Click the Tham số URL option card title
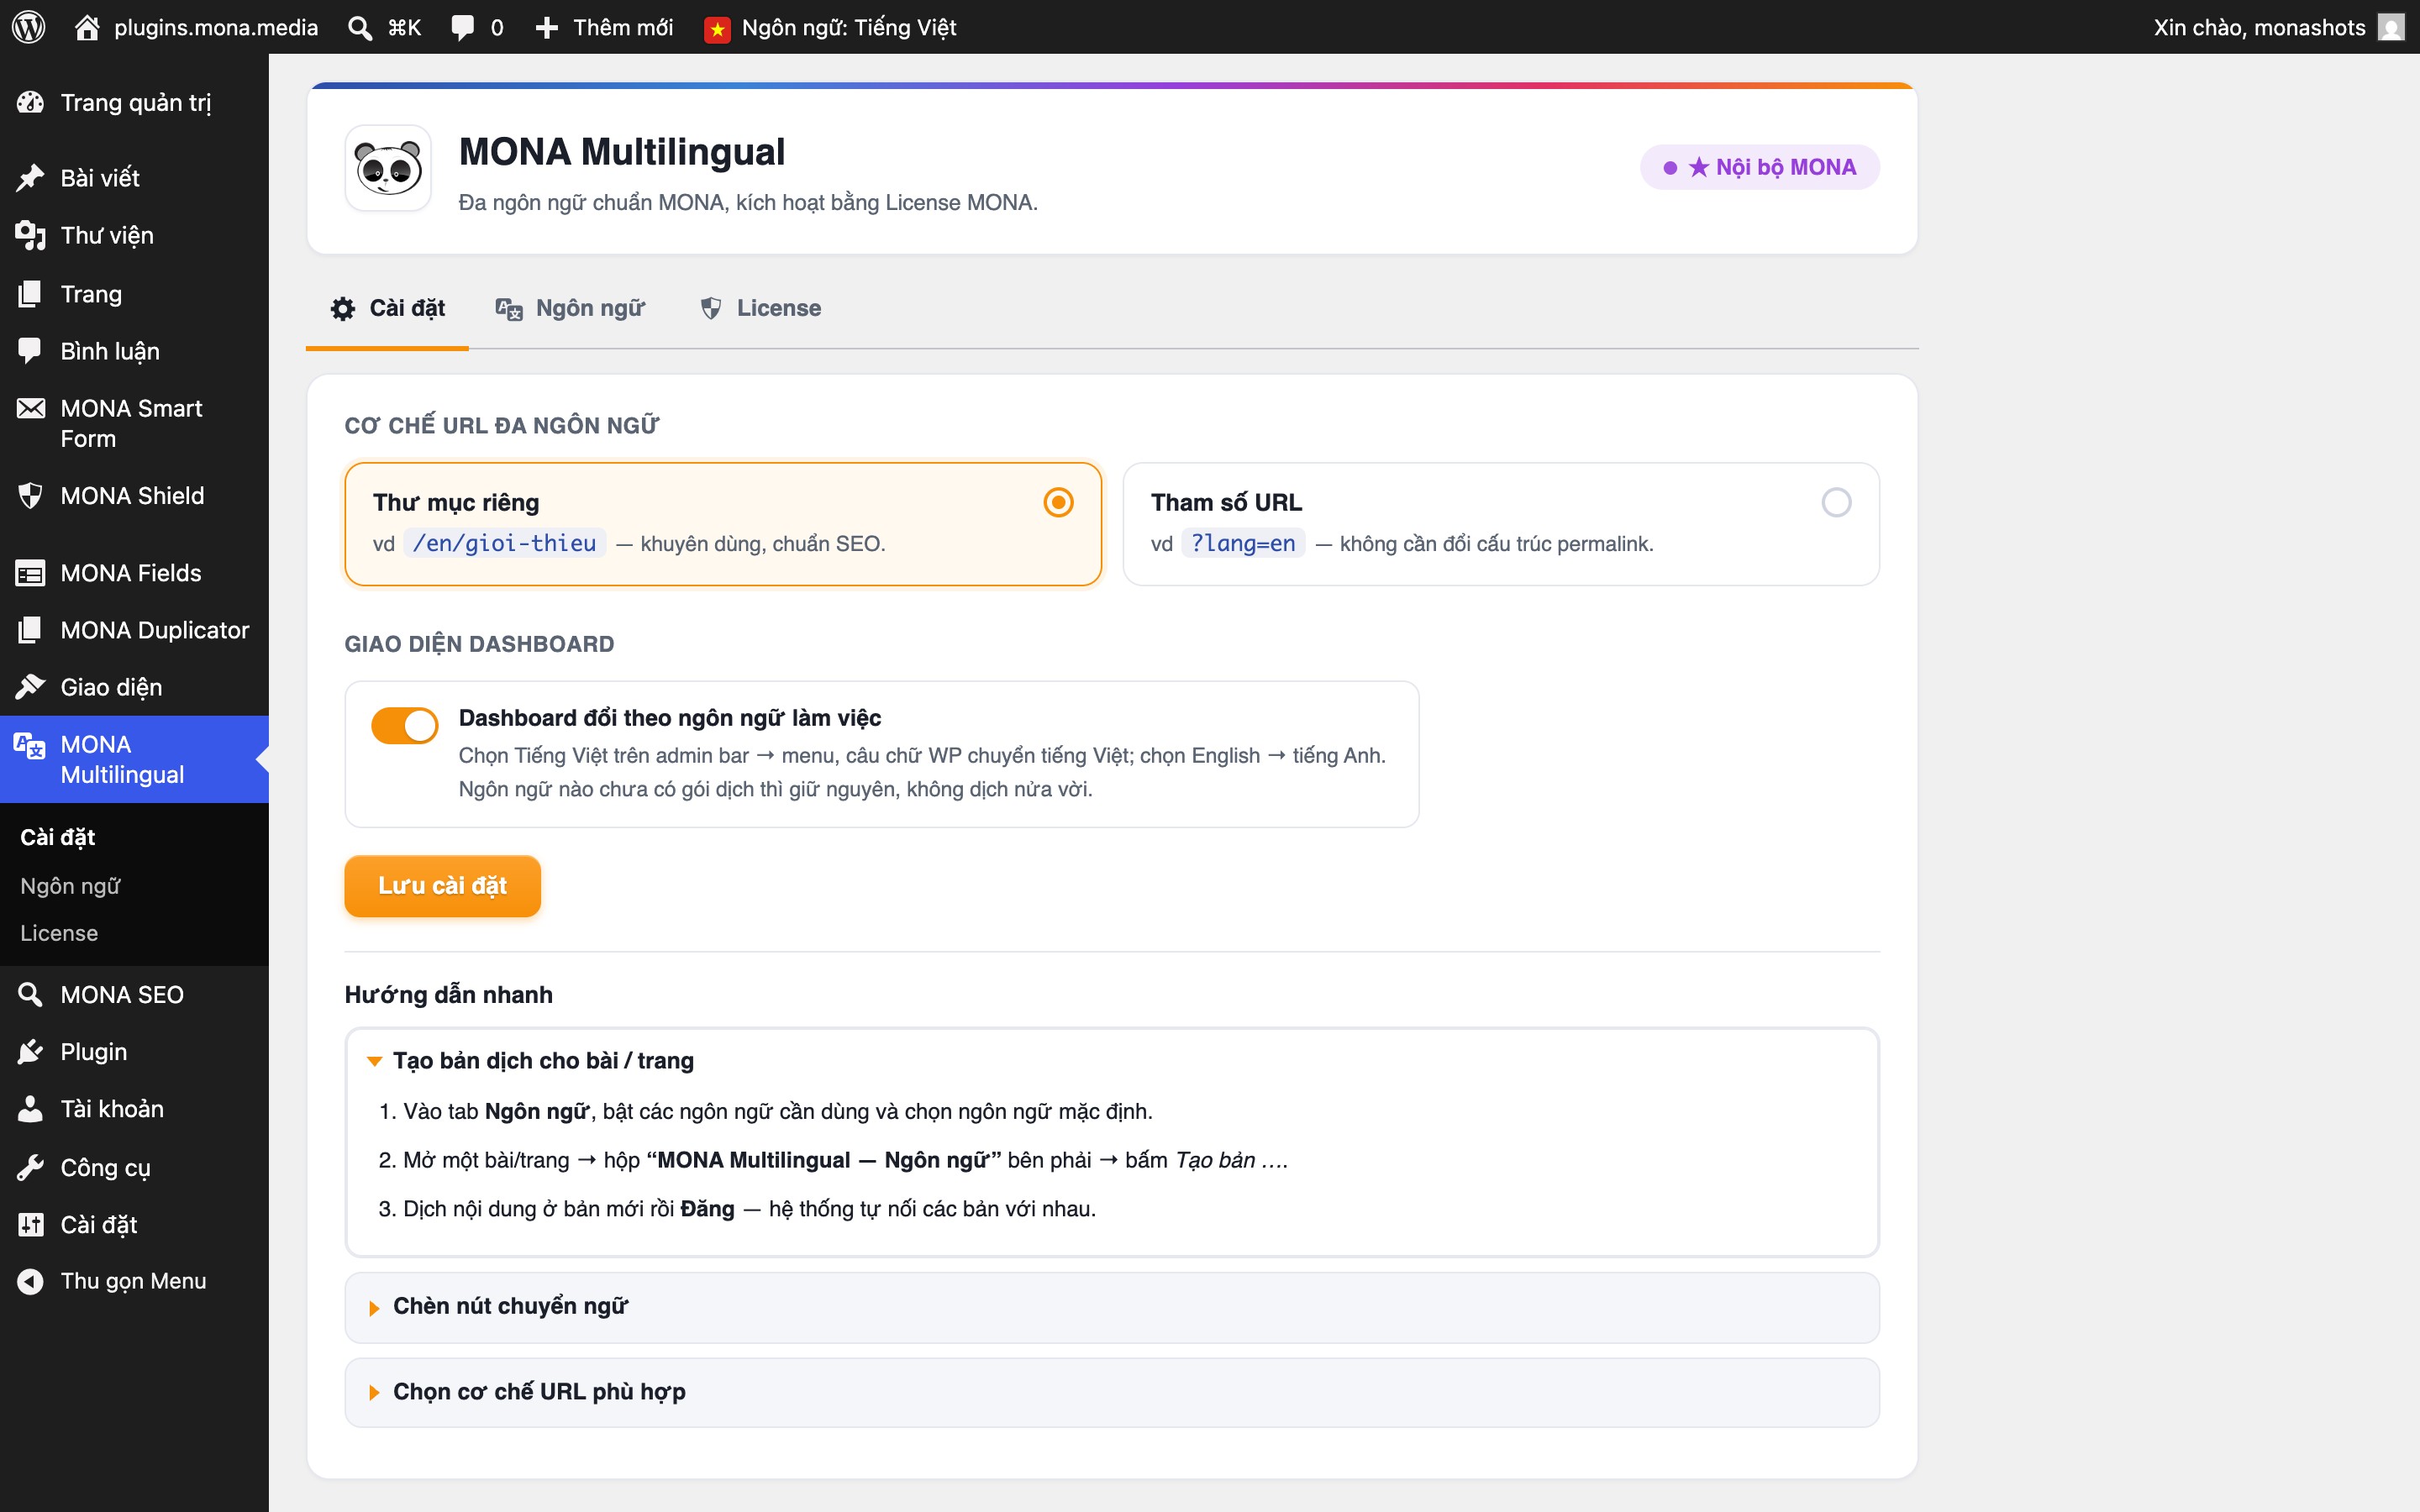2420x1512 pixels. point(1226,502)
